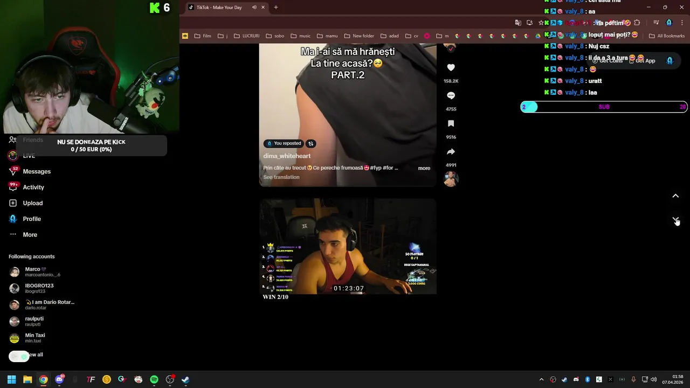The image size is (690, 388).
Task: Open the music bookmarks folder
Action: [x=301, y=36]
